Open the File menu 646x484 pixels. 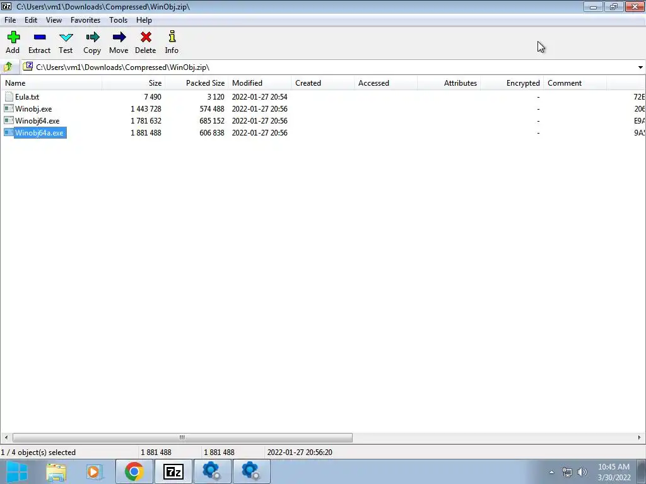pos(10,20)
